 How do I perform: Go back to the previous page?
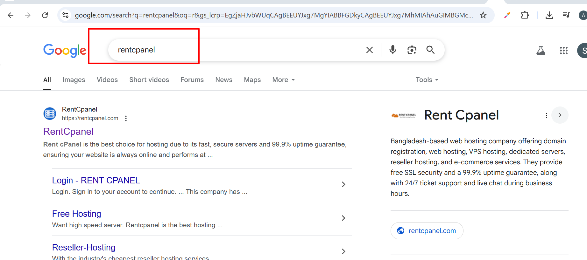11,15
